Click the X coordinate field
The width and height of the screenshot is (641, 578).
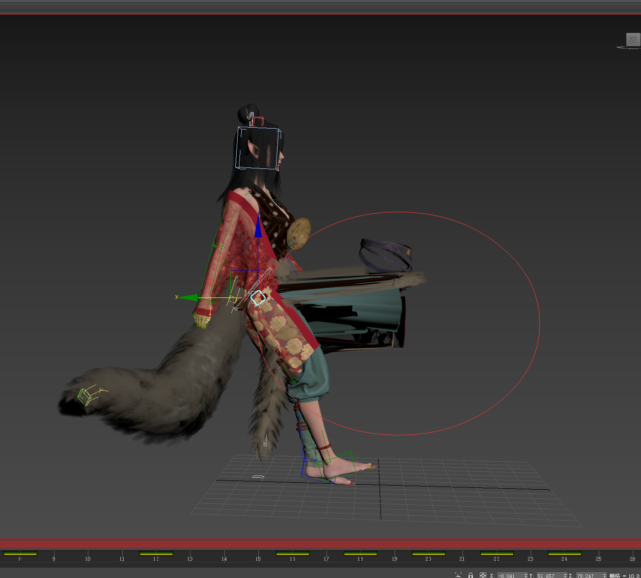(x=510, y=576)
